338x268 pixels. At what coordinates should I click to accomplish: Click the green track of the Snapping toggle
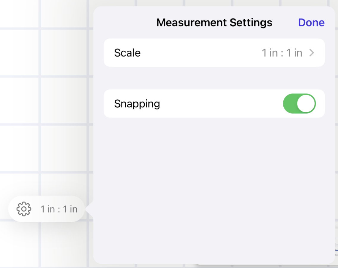click(290, 103)
